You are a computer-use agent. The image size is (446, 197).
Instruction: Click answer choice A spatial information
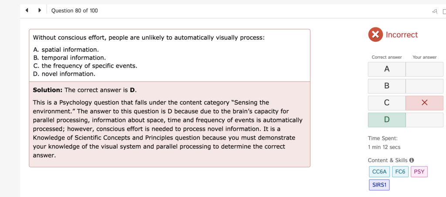click(x=66, y=50)
